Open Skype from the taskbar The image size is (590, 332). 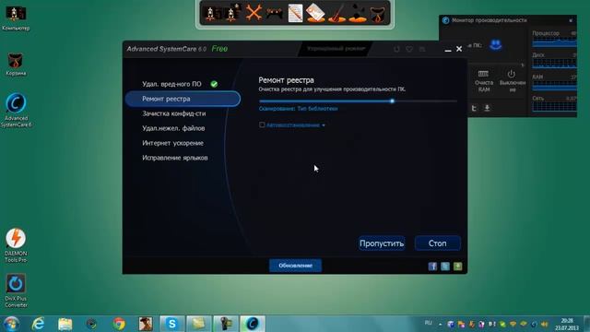tap(172, 324)
